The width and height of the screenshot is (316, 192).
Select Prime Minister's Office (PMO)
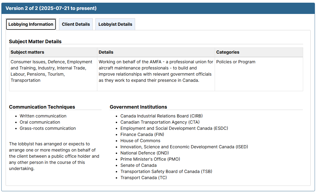(x=150, y=159)
